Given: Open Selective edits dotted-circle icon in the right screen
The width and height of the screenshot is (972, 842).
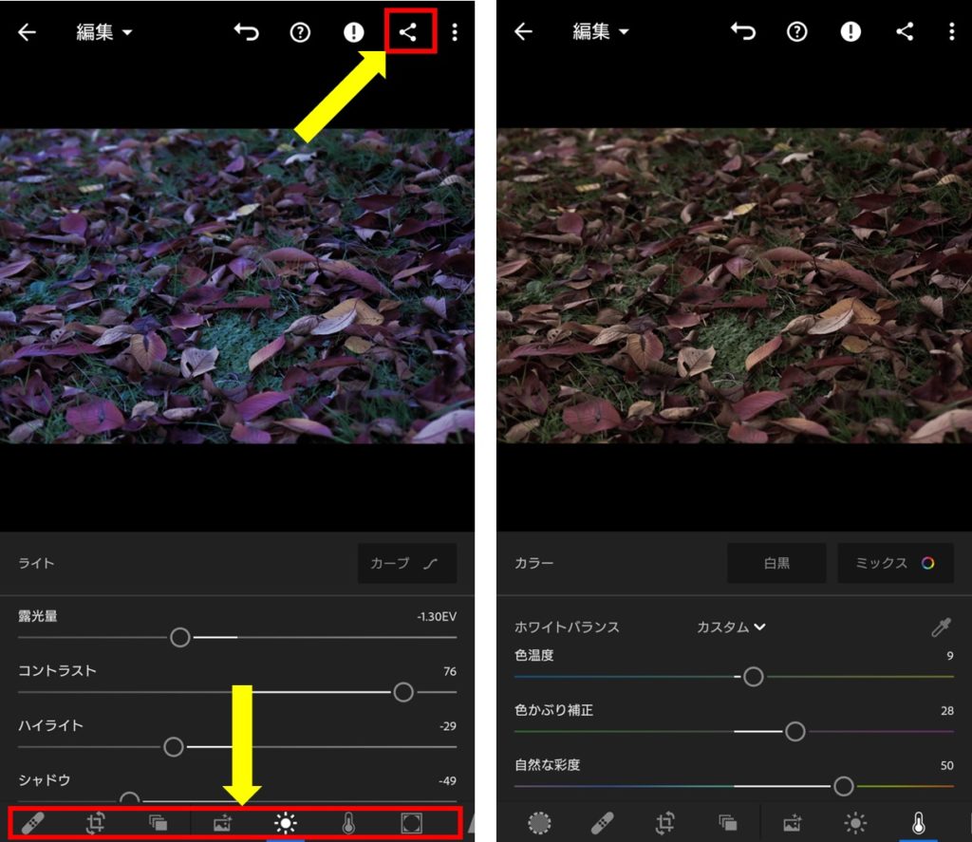Looking at the screenshot, I should pos(539,823).
